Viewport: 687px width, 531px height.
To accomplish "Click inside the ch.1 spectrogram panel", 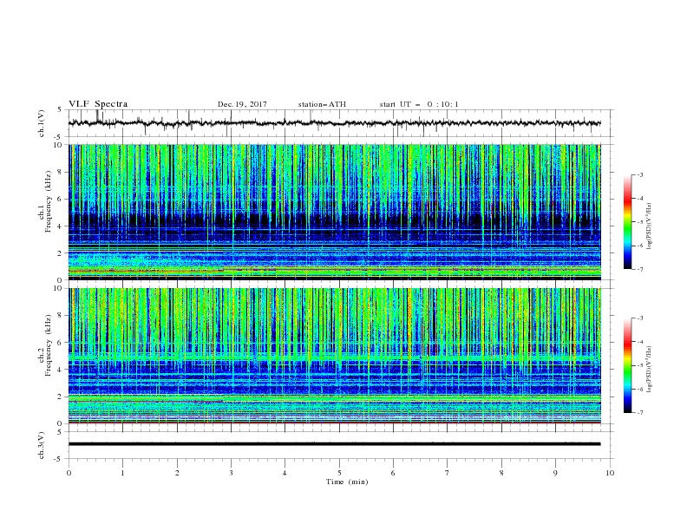I will pyautogui.click(x=334, y=212).
